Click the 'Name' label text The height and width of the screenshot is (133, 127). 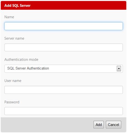point(9,17)
